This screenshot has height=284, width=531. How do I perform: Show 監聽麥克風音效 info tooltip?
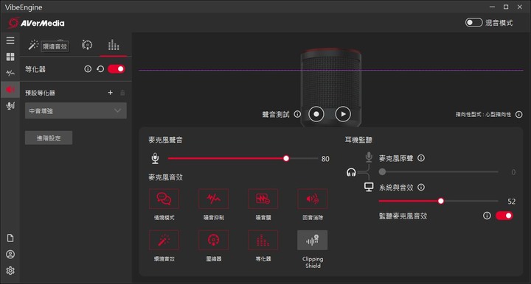(x=487, y=216)
